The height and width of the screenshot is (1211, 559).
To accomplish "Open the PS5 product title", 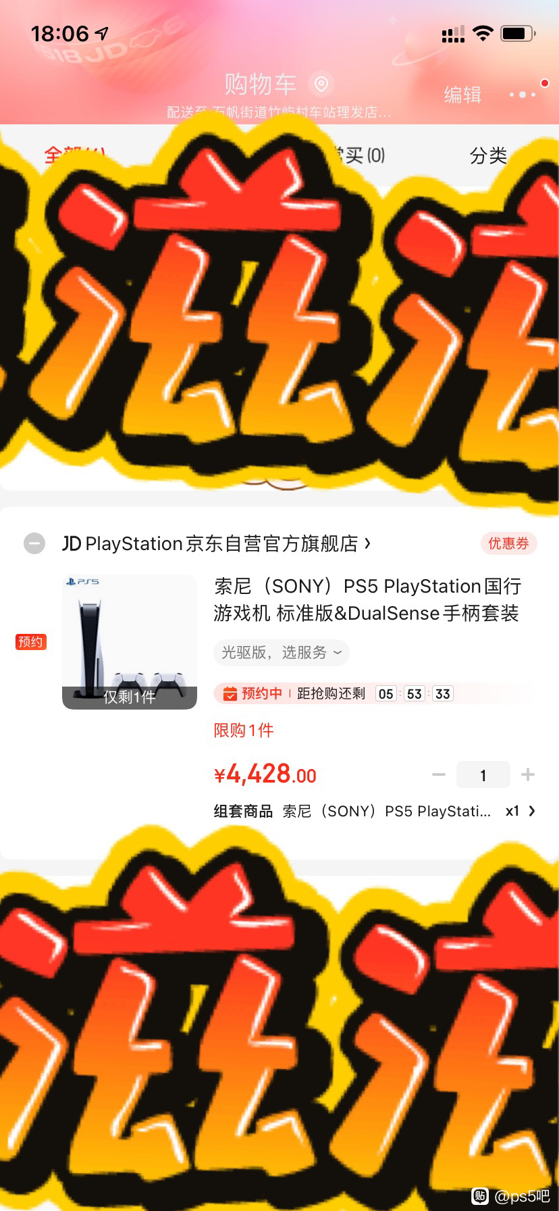I will [x=367, y=599].
